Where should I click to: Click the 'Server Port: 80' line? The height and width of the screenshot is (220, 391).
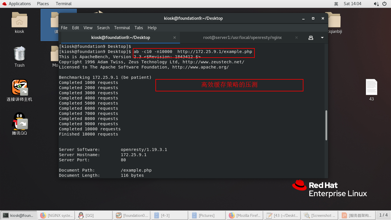pos(92,160)
